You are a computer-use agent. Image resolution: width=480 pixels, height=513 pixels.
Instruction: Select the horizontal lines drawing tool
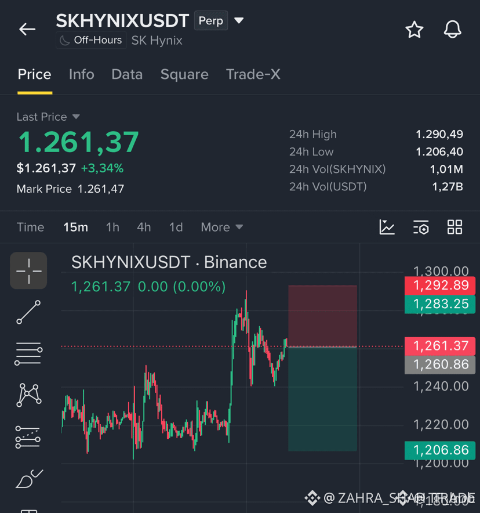pos(28,353)
